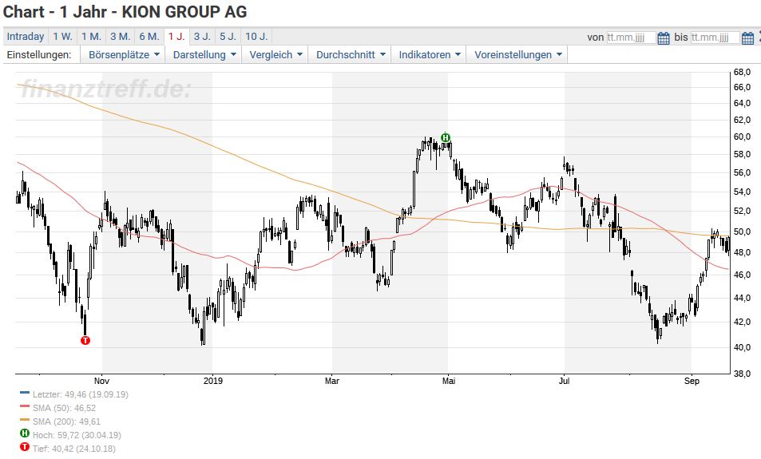Click legend text Tief: 40,42 (24.10.18)
Screen dimensions: 761x459
click(73, 449)
